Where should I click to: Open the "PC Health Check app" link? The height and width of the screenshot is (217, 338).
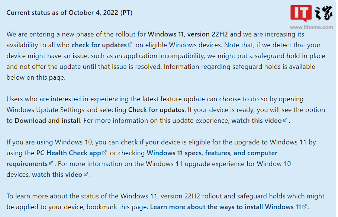(68, 153)
